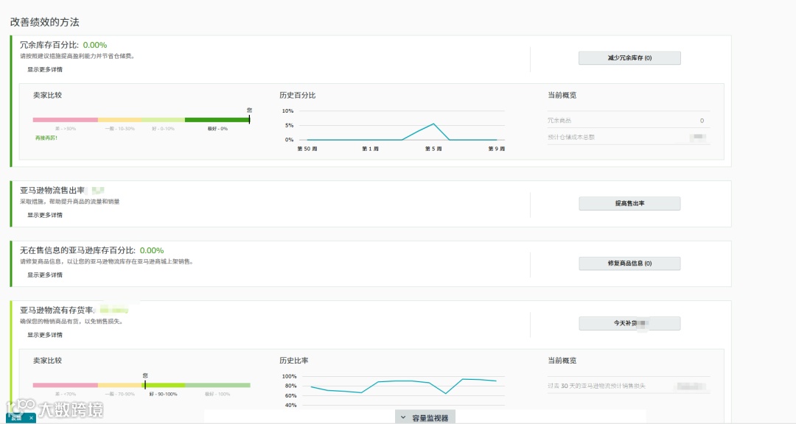Screen dimensions: 796x424
Task: Click the 预计仓储成本总额 row
Action: point(629,137)
